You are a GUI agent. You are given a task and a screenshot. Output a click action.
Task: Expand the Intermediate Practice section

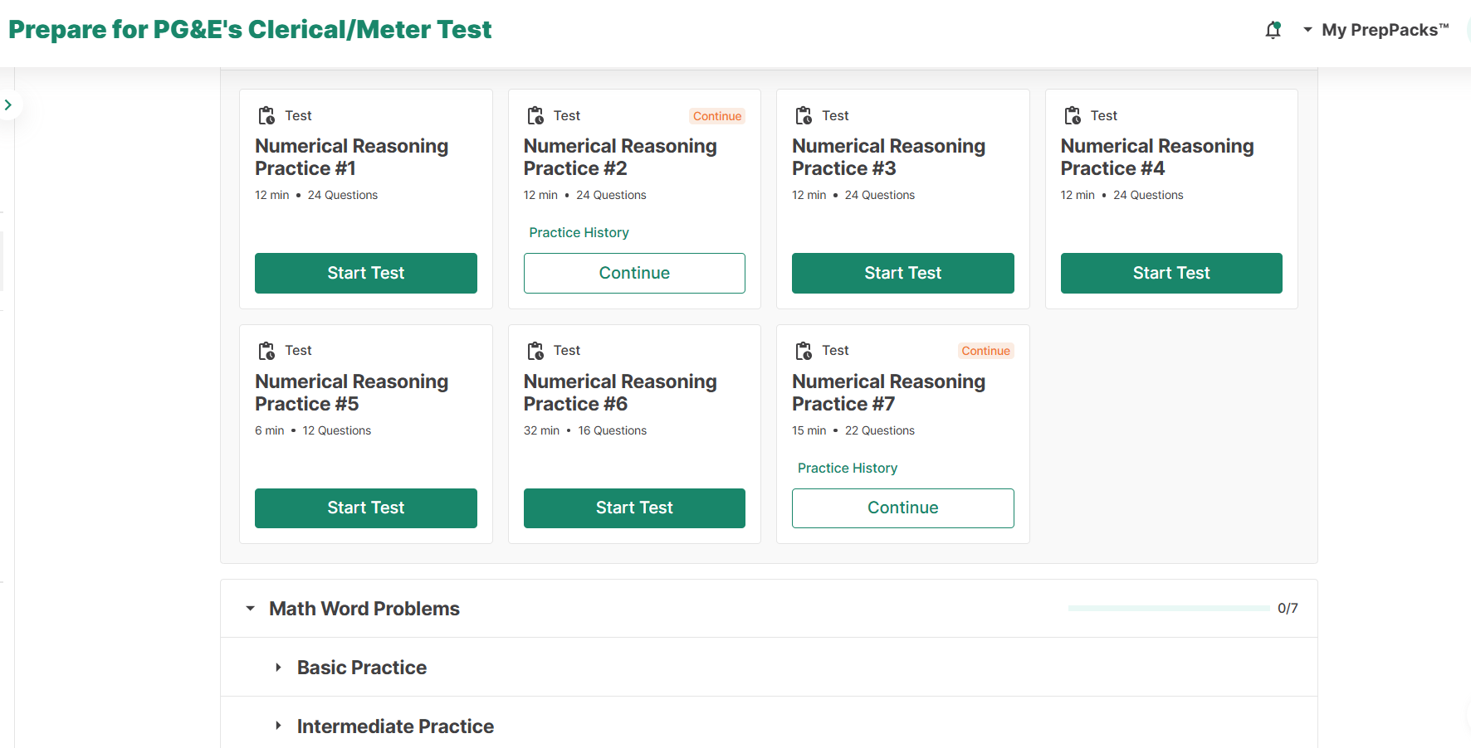coord(279,726)
